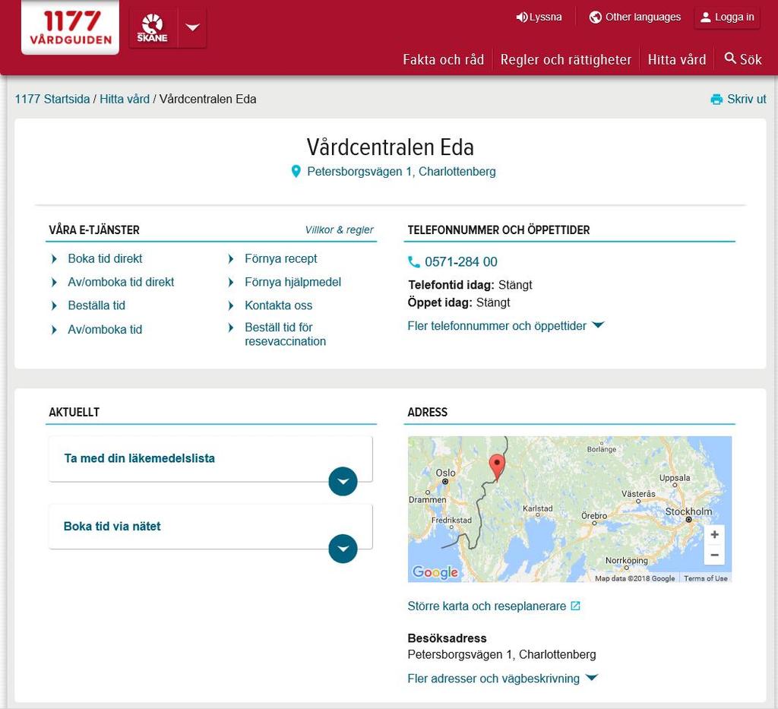Click the Google logo on map

[x=435, y=572]
